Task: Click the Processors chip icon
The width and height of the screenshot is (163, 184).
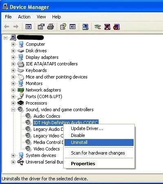Action: click(21, 103)
